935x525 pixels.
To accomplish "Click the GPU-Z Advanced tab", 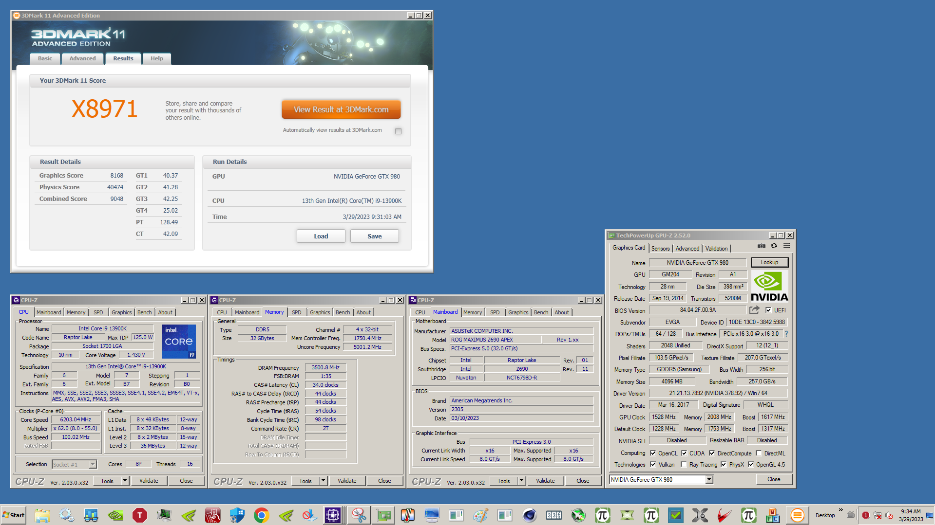I will [687, 248].
